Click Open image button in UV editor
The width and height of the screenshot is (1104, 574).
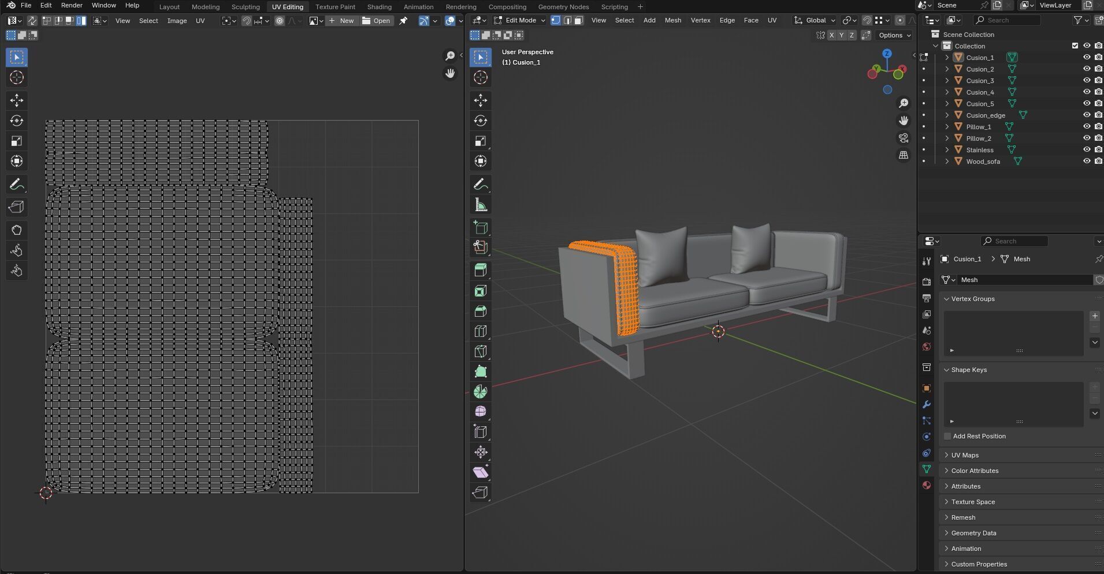(x=376, y=21)
